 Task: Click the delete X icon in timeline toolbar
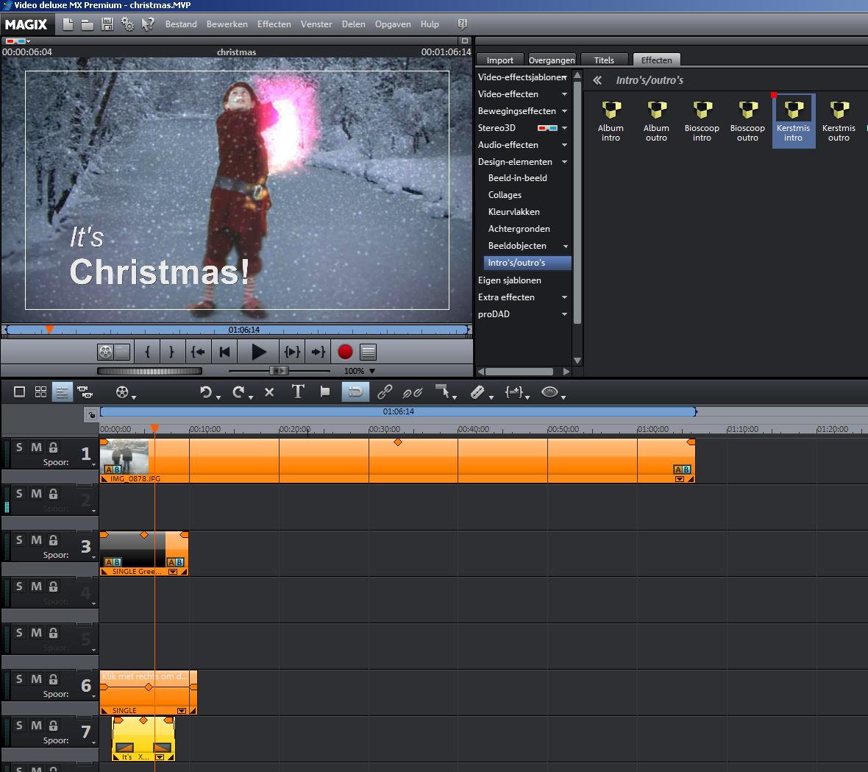[269, 392]
